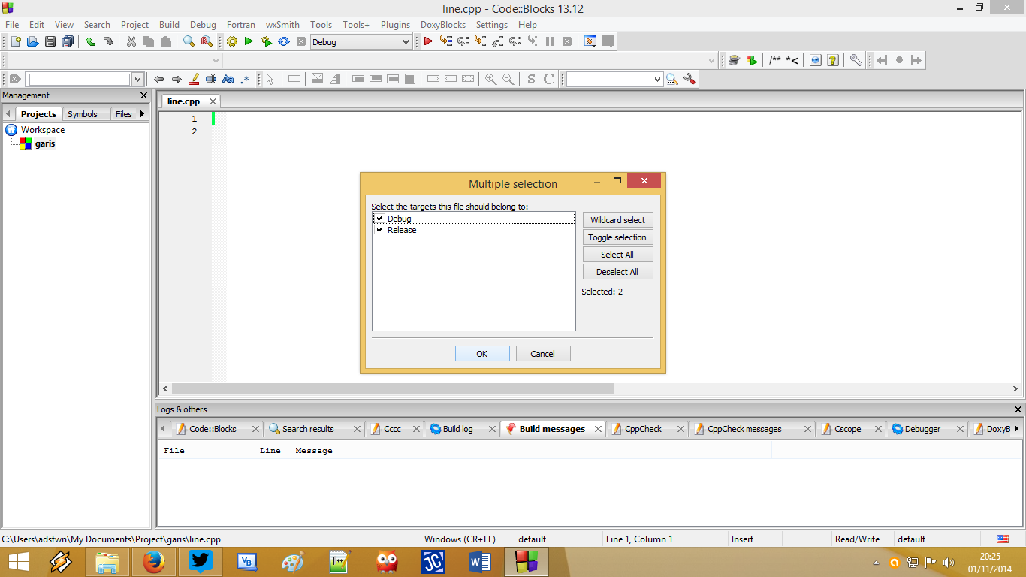The image size is (1026, 577).
Task: Undo using the green back-arrow icon
Action: (x=91, y=41)
